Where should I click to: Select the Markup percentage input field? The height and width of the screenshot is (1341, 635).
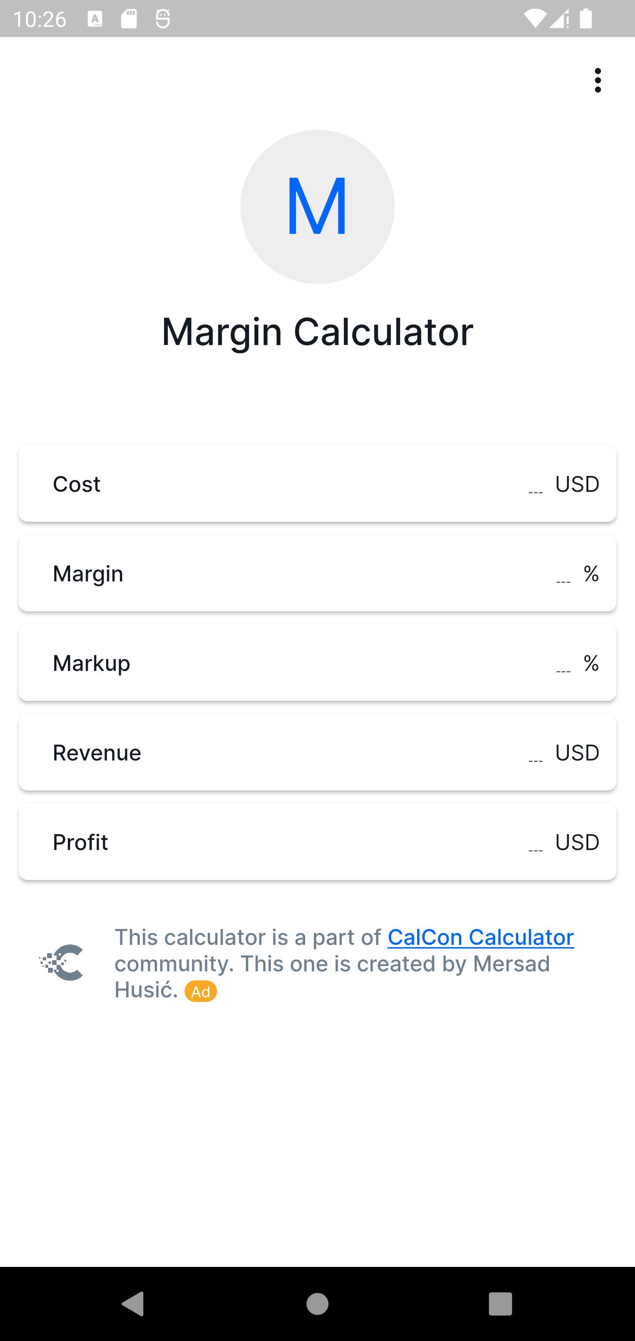[x=563, y=665]
